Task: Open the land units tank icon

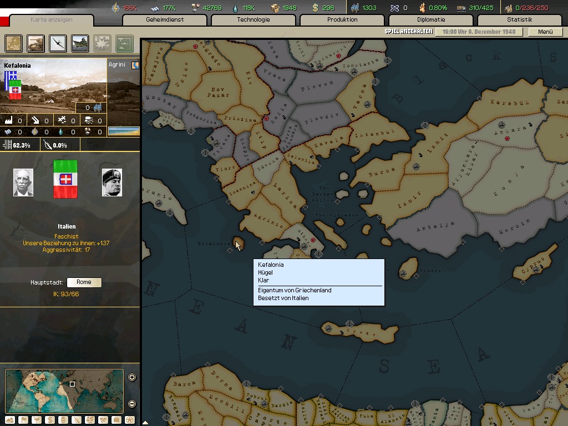Action: [x=36, y=43]
